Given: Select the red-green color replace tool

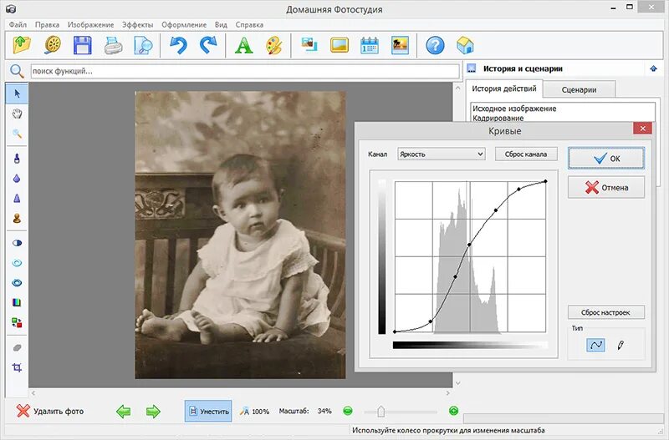Looking at the screenshot, I should tap(17, 323).
